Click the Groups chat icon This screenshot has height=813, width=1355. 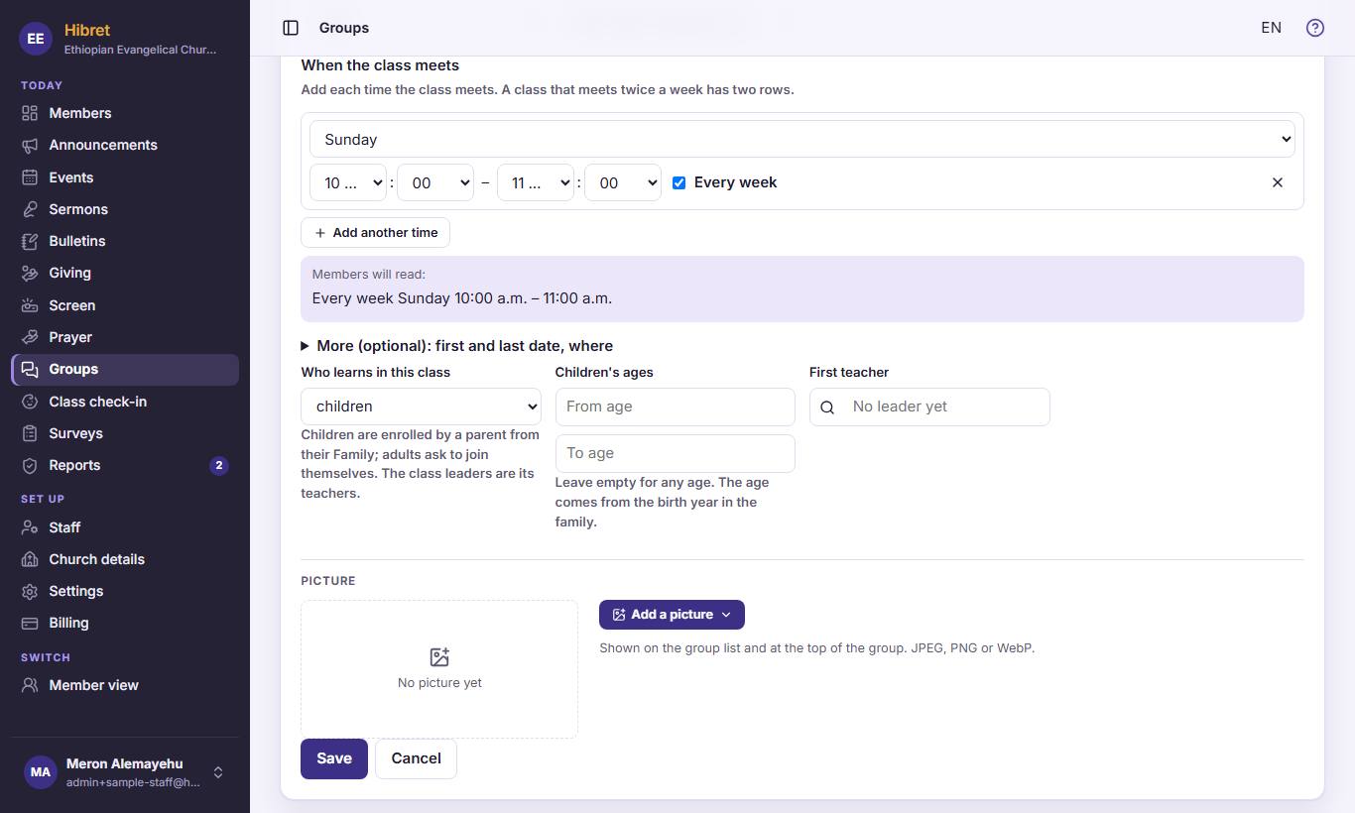[x=30, y=369]
